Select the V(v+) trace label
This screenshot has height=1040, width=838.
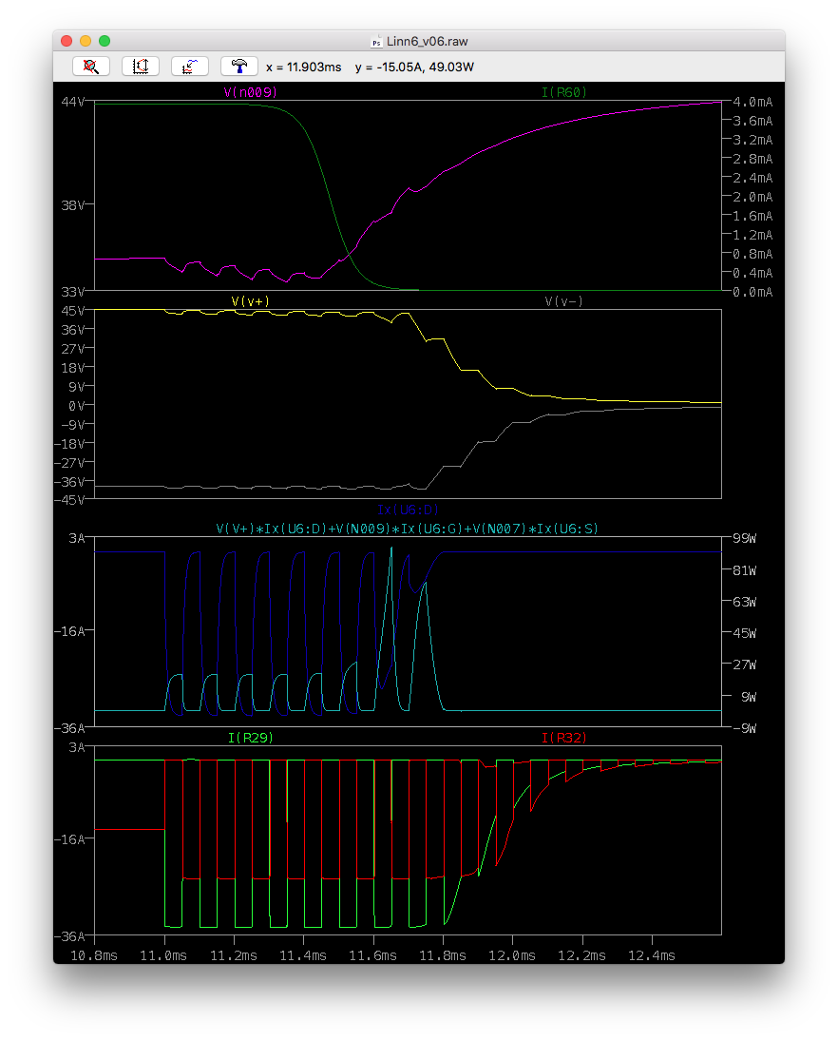(x=250, y=301)
